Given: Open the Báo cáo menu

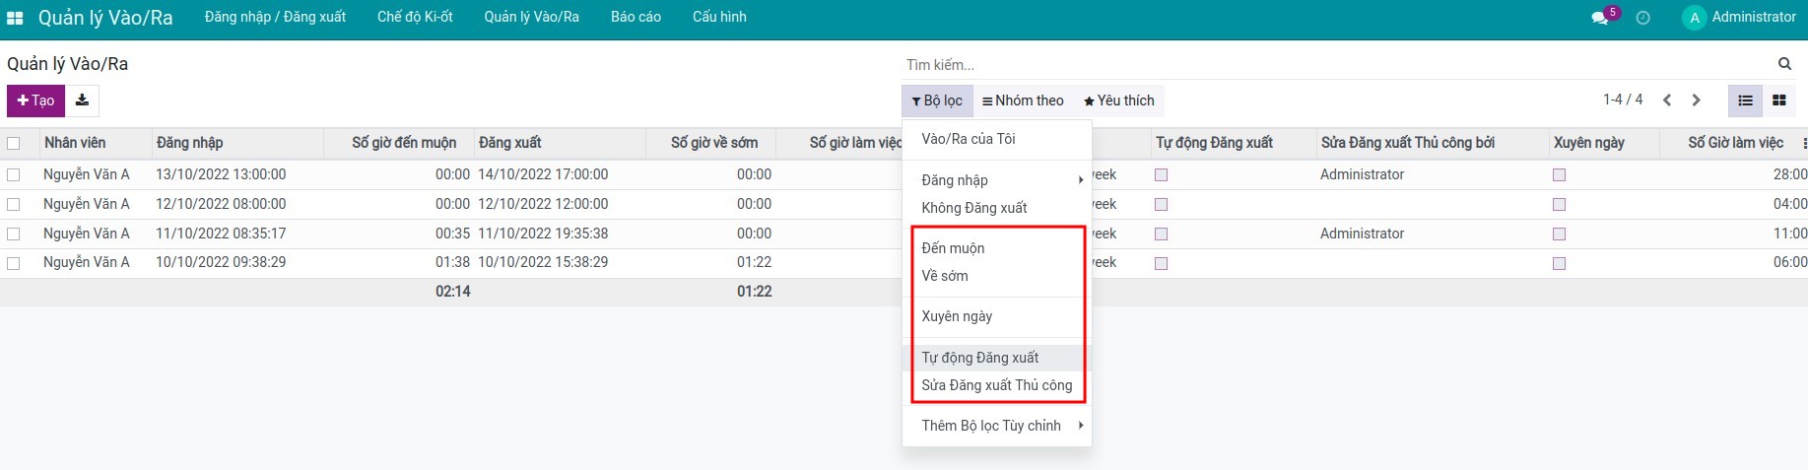Looking at the screenshot, I should (x=636, y=17).
